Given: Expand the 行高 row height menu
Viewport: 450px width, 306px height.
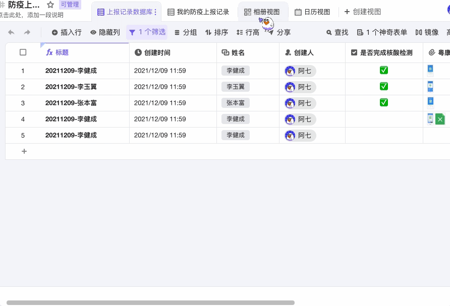Looking at the screenshot, I should click(248, 32).
